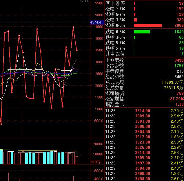Click the tick price 3509.00
The width and height of the screenshot is (184, 181).
point(143,116)
